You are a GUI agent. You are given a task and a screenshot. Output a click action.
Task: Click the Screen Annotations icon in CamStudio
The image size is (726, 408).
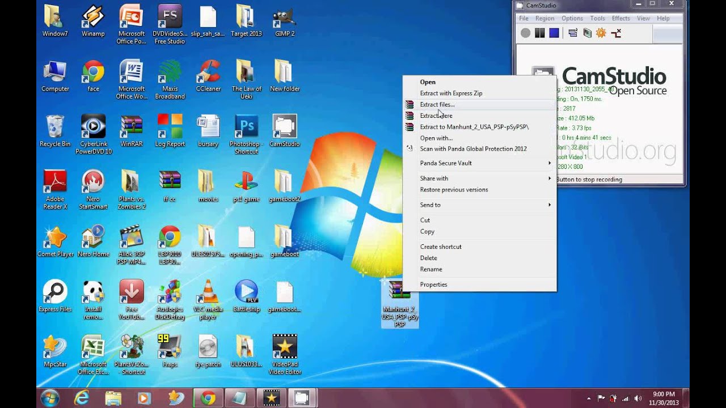[x=587, y=33]
